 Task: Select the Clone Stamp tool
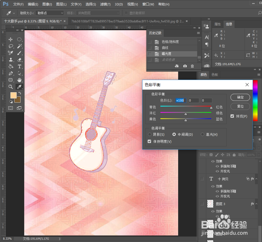click(x=11, y=60)
